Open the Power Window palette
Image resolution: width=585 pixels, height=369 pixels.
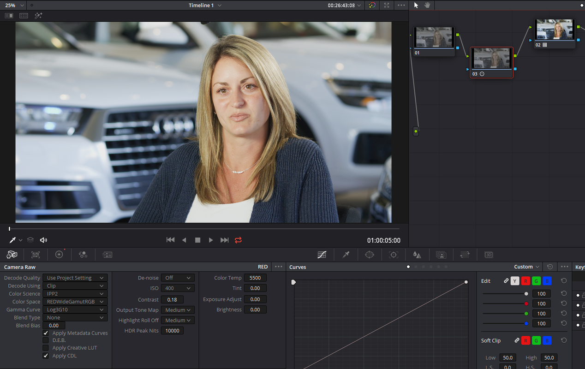[370, 255]
